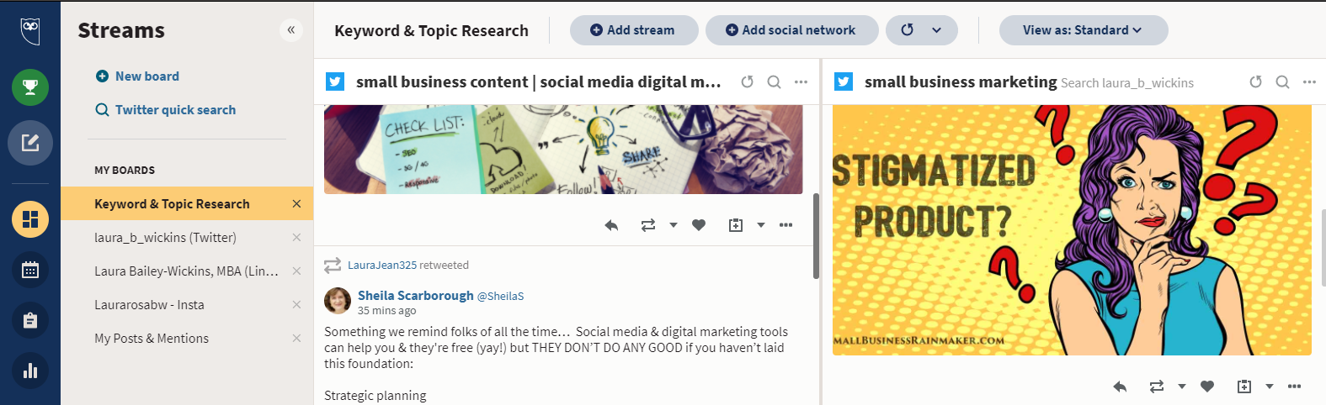Open the Streams dashboard icon in sidebar
The width and height of the screenshot is (1326, 405).
pyautogui.click(x=30, y=219)
